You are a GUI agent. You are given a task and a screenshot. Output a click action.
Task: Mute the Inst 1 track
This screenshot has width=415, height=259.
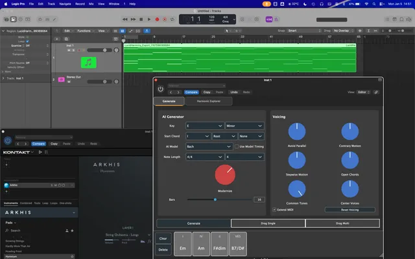tap(69, 51)
